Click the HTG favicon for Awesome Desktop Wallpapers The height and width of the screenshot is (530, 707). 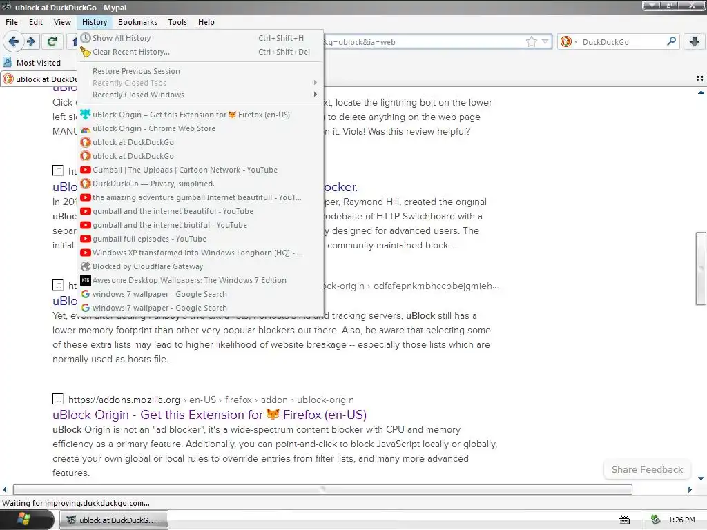85,280
